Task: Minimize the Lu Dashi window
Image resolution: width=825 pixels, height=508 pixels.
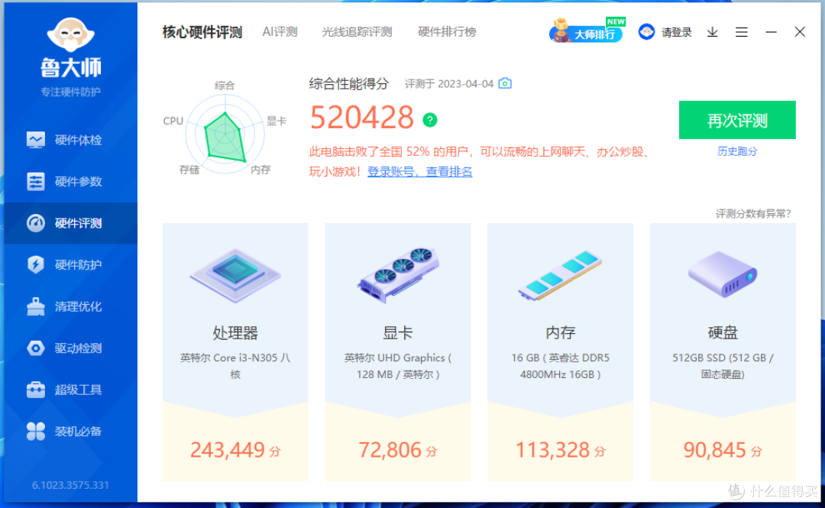Action: (772, 33)
